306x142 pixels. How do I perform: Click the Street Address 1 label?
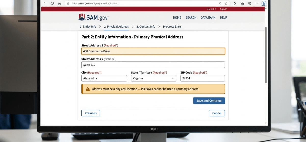click(100, 45)
